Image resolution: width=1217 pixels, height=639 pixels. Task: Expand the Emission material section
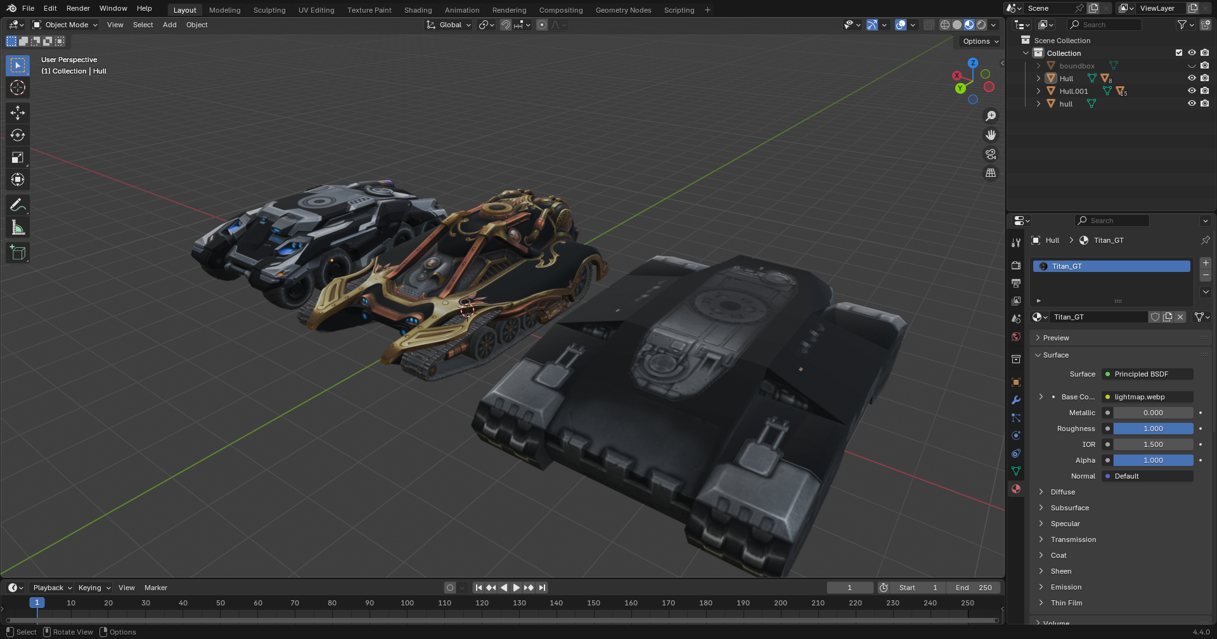point(1066,587)
